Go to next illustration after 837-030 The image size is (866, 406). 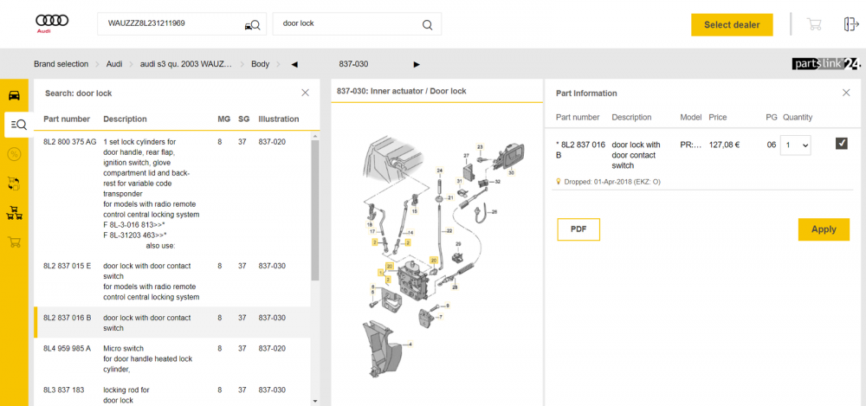(417, 64)
